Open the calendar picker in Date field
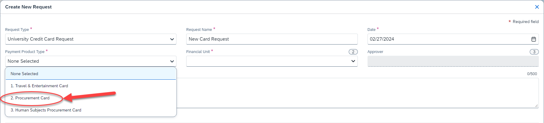This screenshot has height=123, width=544. pyautogui.click(x=533, y=39)
